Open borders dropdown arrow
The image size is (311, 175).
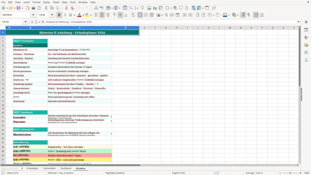[214, 15]
